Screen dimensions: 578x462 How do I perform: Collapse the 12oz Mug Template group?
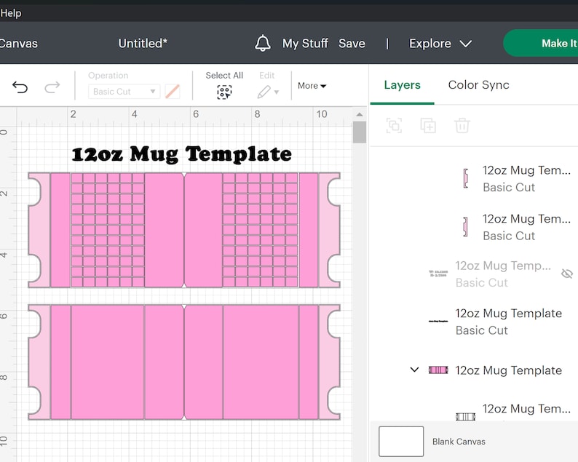click(x=414, y=370)
